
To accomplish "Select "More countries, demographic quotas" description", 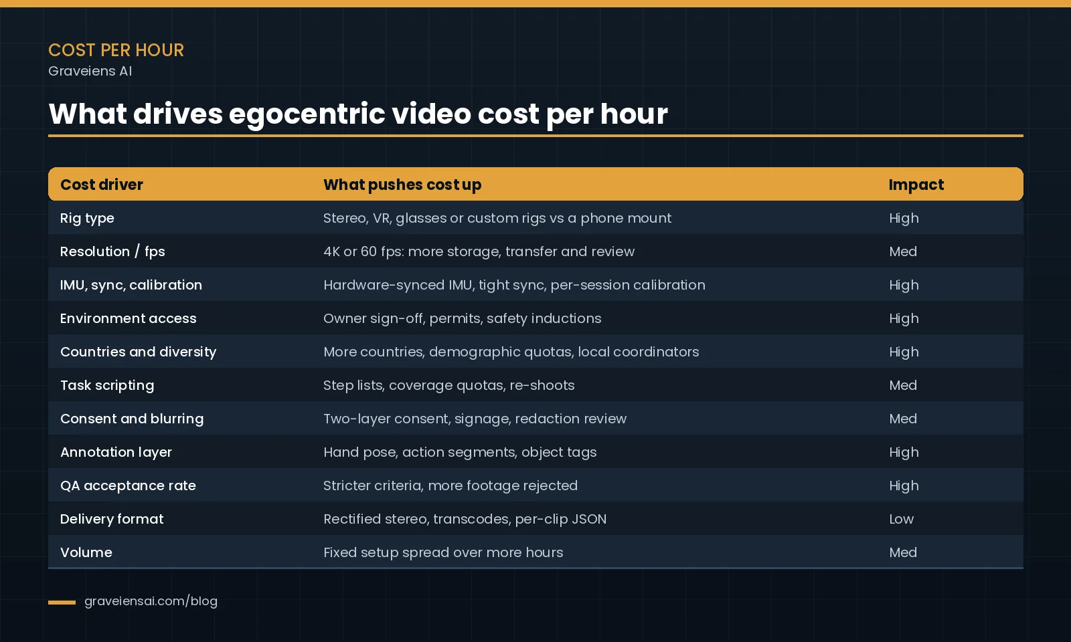I will tap(511, 352).
